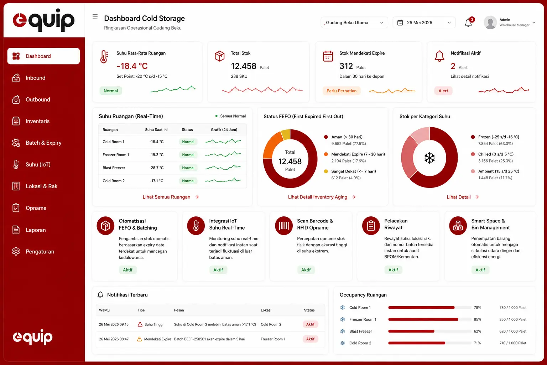Click Lihat Detail Inventory Aging link
Image resolution: width=547 pixels, height=365 pixels.
(322, 197)
